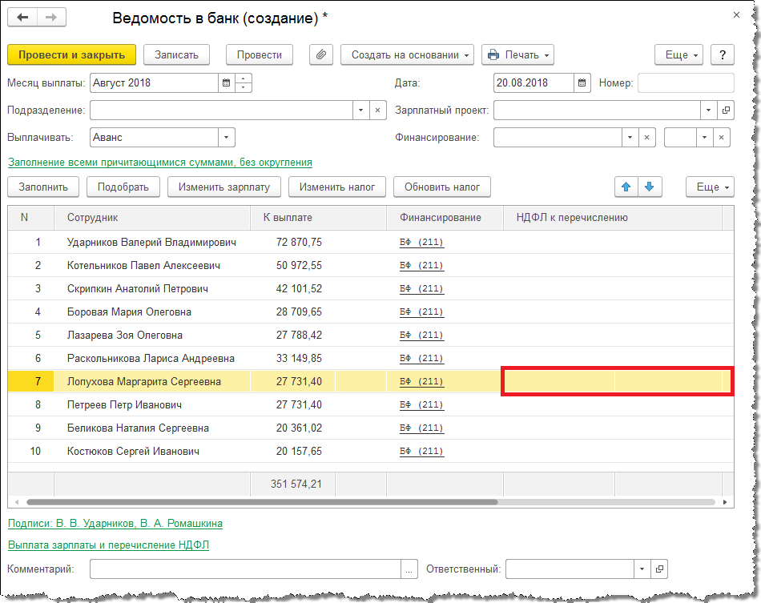Fill the table with Заполнить
The height and width of the screenshot is (603, 761).
click(x=43, y=187)
